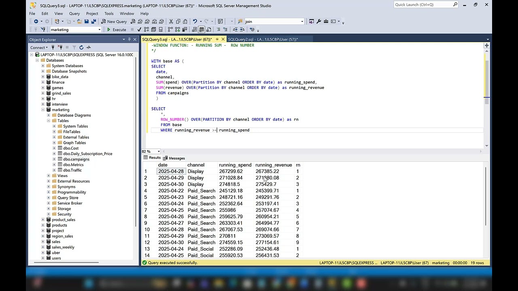Screen dimensions: 518x291
Task: Click the running_spend column header
Action: pos(235,165)
